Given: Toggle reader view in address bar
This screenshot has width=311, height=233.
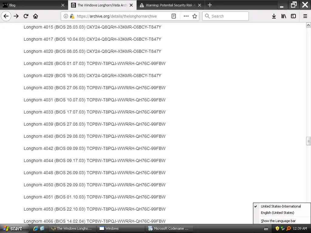Looking at the screenshot, I should pos(174,16).
